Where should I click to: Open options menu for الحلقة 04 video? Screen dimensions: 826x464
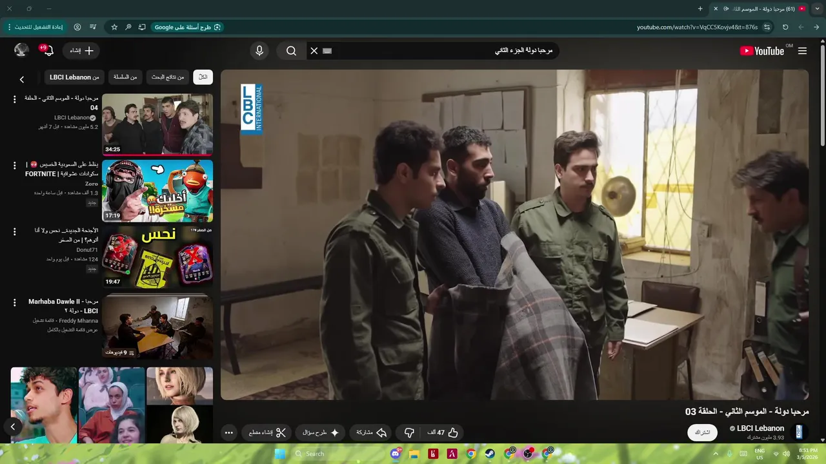click(14, 99)
